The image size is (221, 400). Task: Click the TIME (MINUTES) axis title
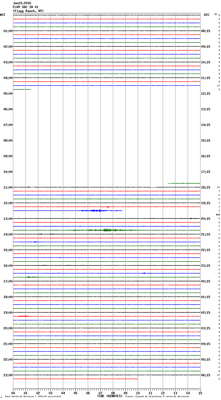[x=110, y=396]
